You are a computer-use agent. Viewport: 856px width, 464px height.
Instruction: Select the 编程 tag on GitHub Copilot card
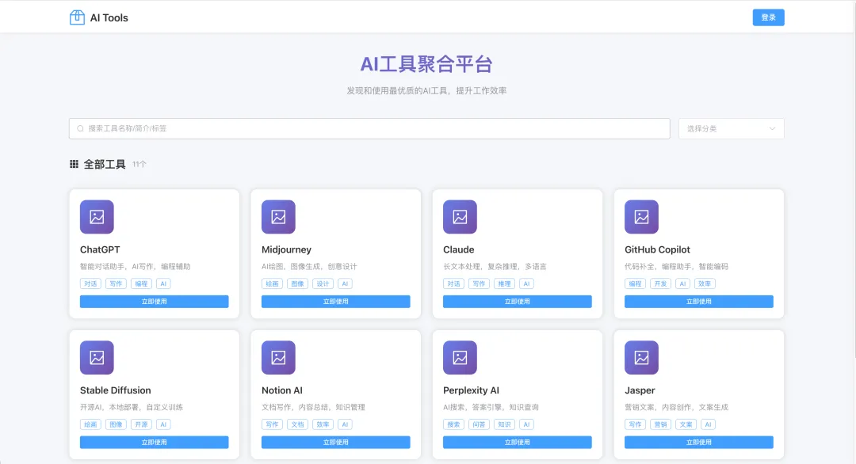tap(635, 283)
